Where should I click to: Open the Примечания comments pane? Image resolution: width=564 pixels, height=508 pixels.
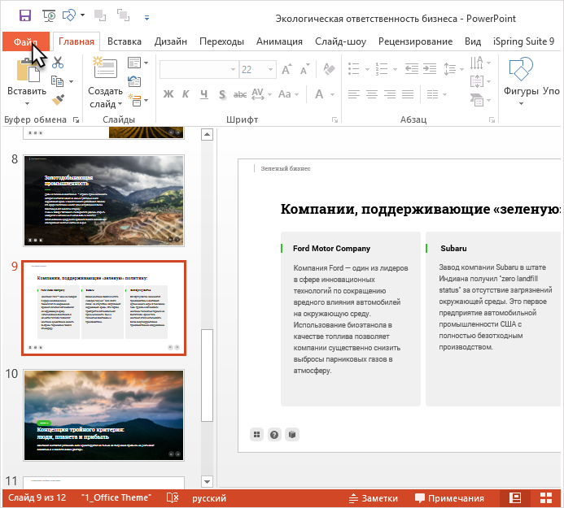point(449,498)
